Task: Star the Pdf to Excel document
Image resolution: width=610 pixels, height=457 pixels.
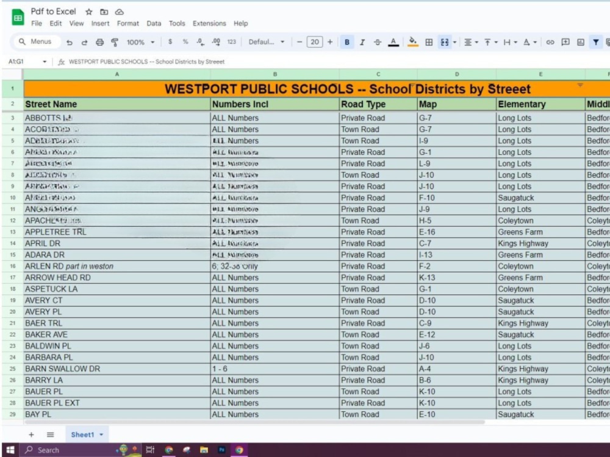Action: tap(88, 12)
